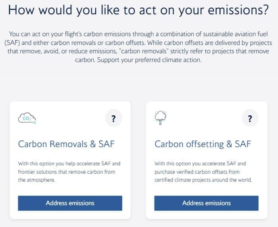The image size is (278, 227).
Task: Address emissions with Carbon offsetting & SAF
Action: tap(207, 203)
